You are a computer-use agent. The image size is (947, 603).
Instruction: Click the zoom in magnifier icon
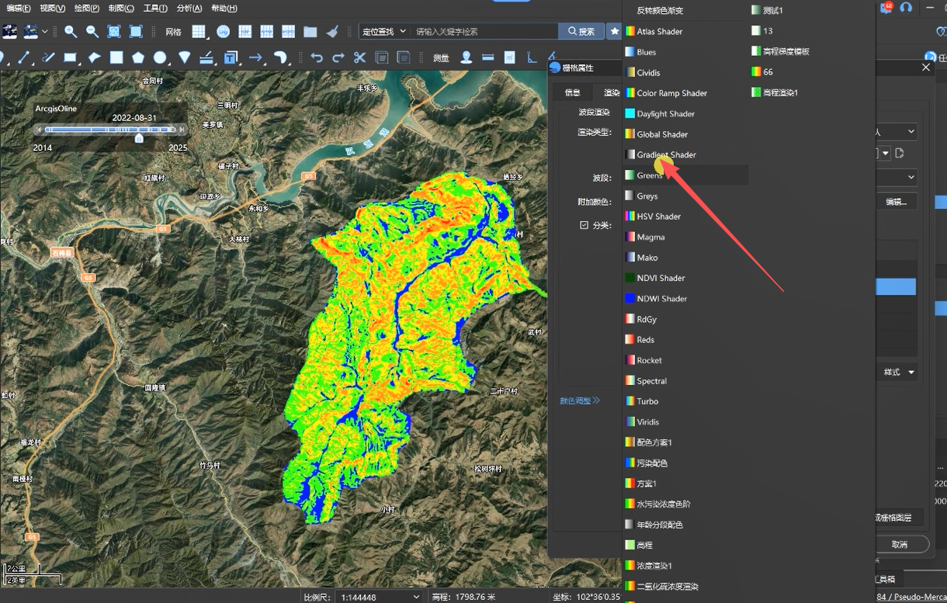[x=71, y=32]
